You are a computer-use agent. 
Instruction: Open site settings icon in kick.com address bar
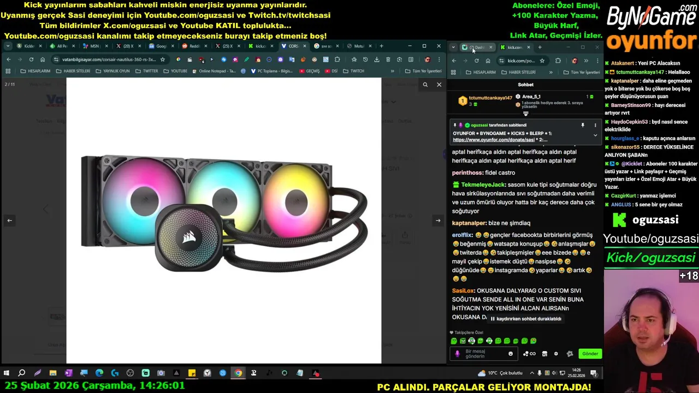[x=501, y=61]
